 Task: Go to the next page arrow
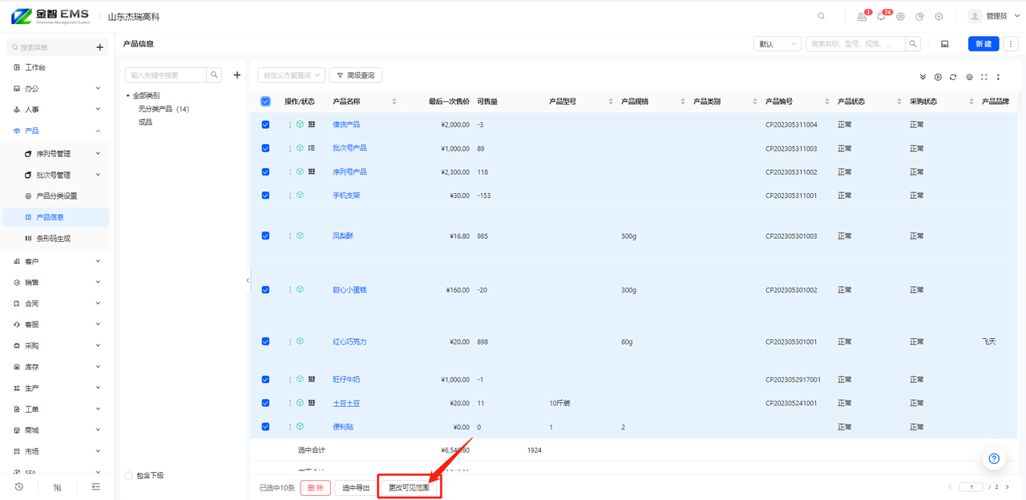point(1007,486)
